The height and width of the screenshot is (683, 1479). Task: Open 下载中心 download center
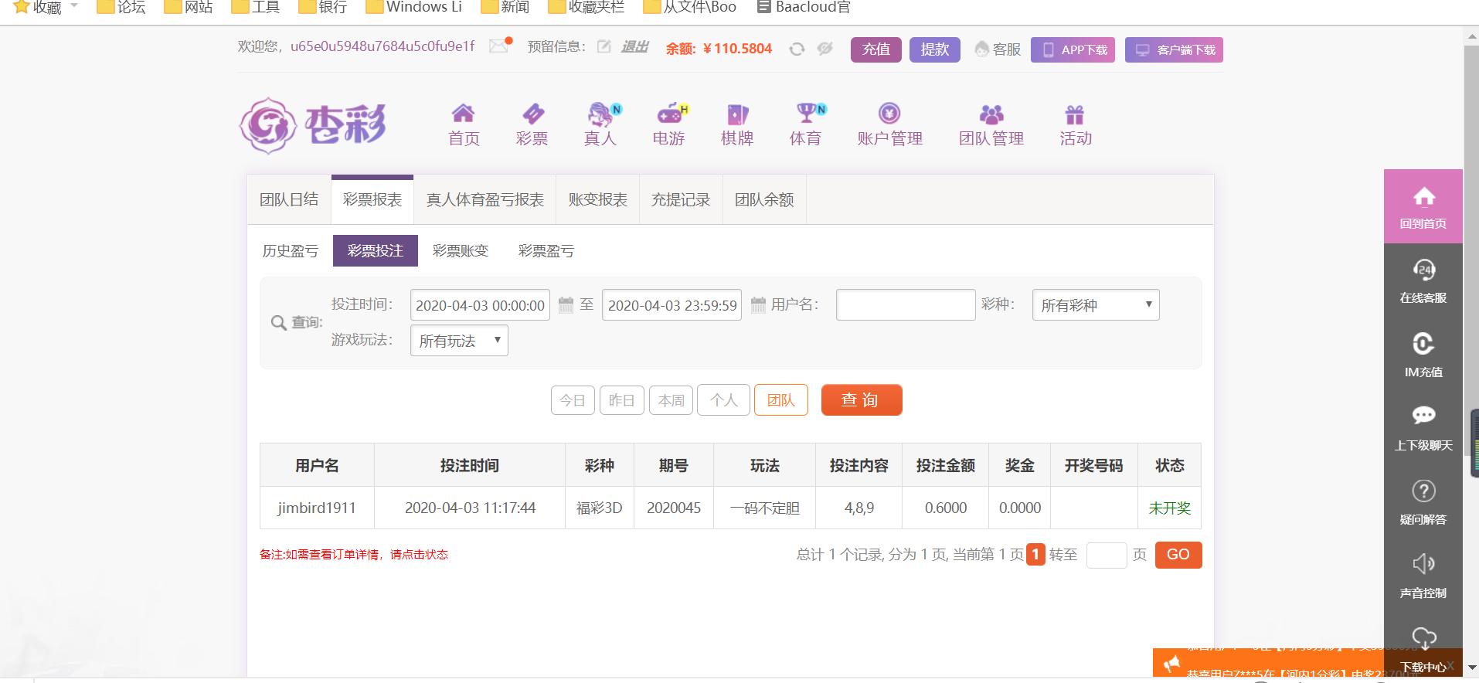1423,649
